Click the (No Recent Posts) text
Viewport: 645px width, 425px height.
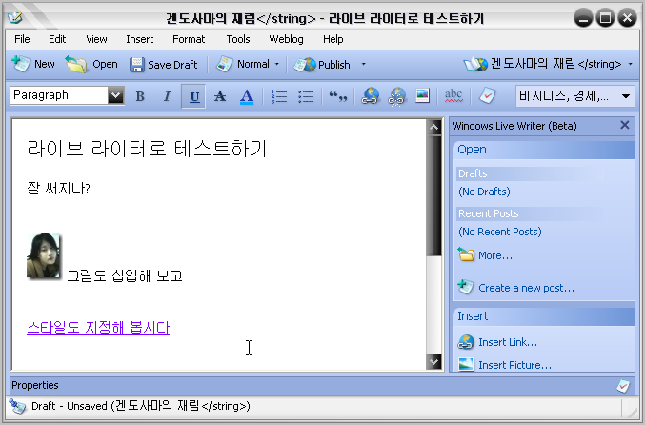click(500, 232)
